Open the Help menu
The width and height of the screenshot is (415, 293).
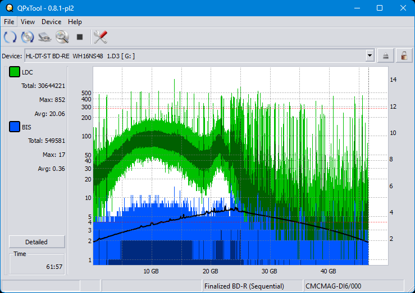coord(75,22)
